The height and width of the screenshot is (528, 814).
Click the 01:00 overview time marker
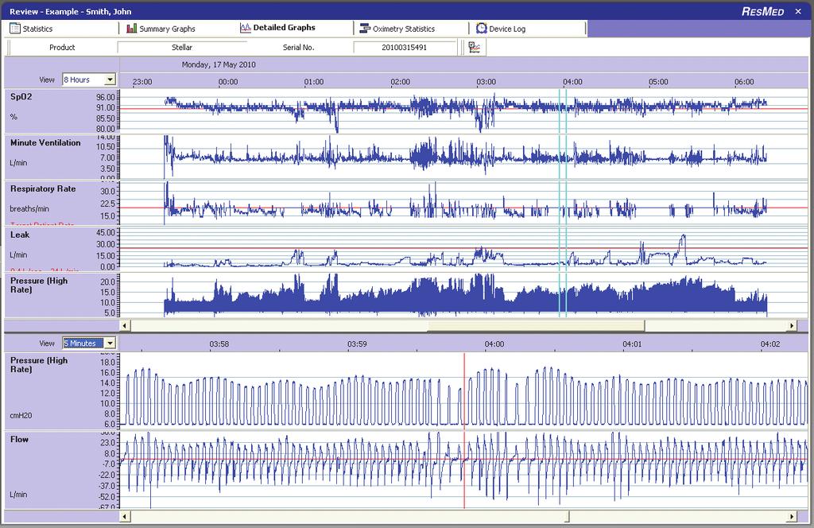[x=314, y=82]
